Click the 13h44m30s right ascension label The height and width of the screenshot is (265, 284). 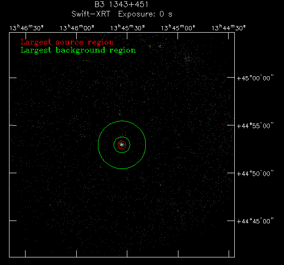coord(229,28)
